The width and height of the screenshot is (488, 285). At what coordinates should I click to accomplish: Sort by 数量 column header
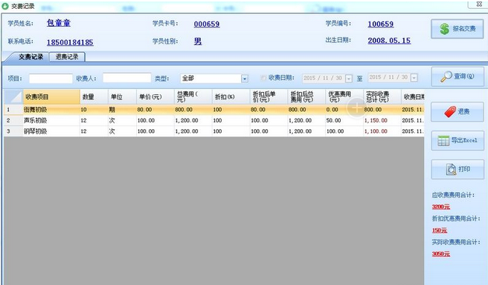pyautogui.click(x=94, y=97)
